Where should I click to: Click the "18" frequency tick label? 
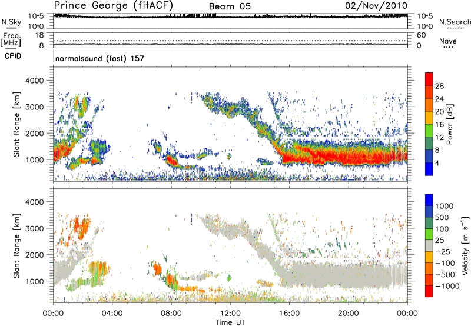39,35
